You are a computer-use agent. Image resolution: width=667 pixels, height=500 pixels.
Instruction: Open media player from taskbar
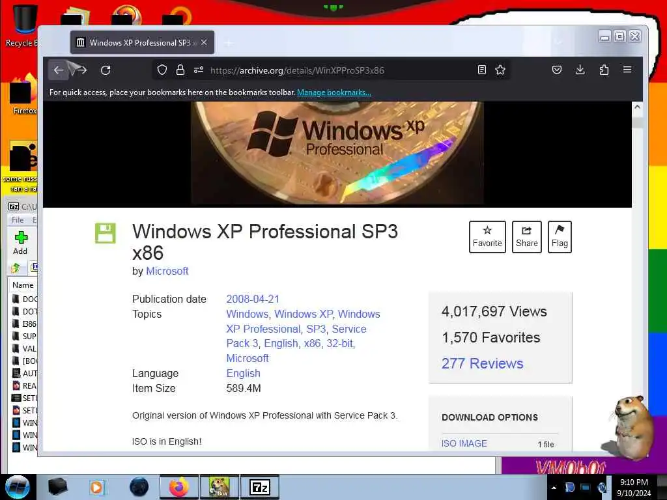pos(97,487)
